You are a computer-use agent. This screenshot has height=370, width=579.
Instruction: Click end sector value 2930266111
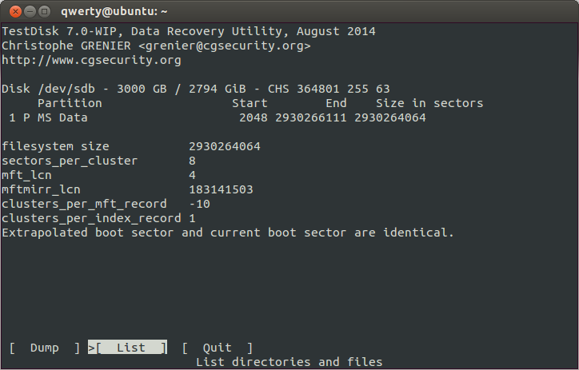tap(311, 117)
